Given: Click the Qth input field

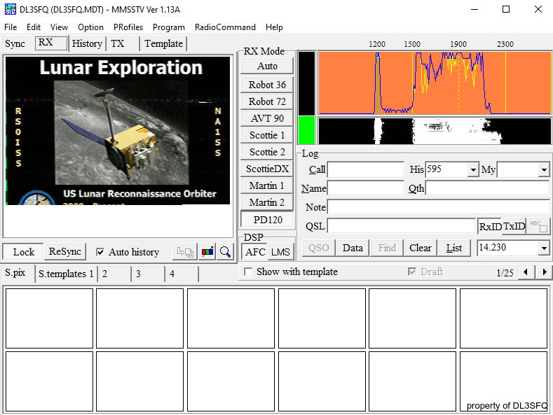Looking at the screenshot, I should pos(487,188).
